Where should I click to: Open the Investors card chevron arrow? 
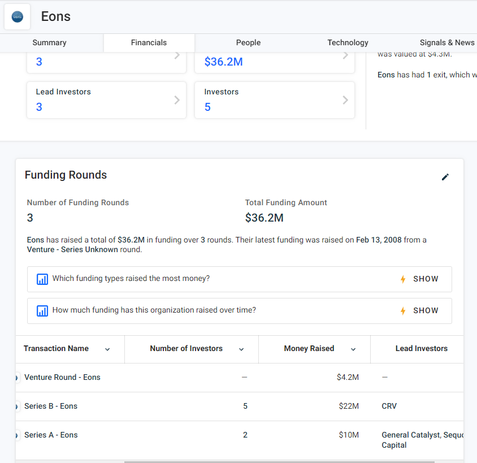click(345, 100)
